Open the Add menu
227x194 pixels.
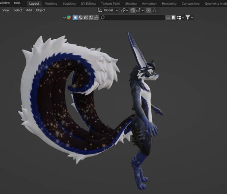29,10
